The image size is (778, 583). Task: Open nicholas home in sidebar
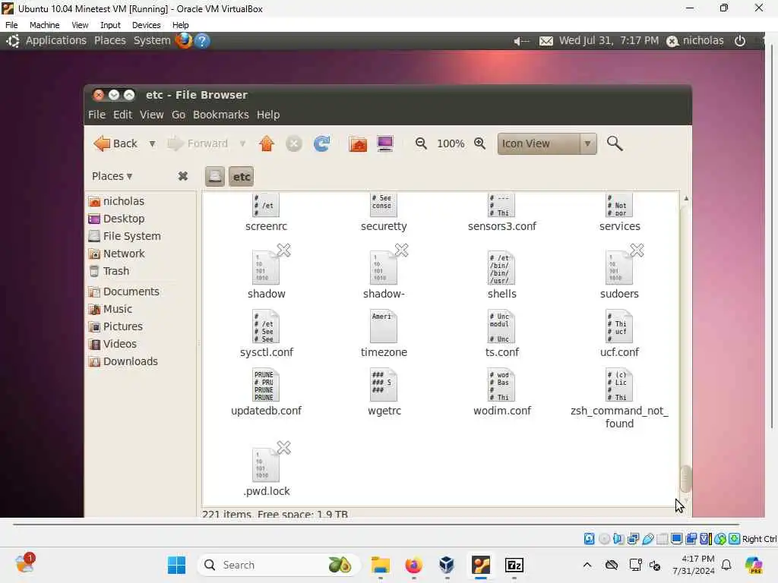click(116, 201)
